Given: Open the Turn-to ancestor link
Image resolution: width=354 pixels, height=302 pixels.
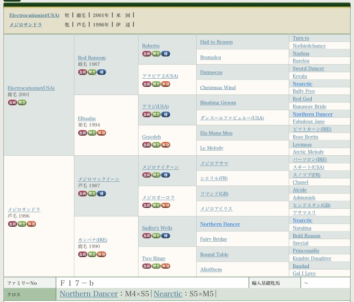Looking at the screenshot, I should (x=301, y=38).
